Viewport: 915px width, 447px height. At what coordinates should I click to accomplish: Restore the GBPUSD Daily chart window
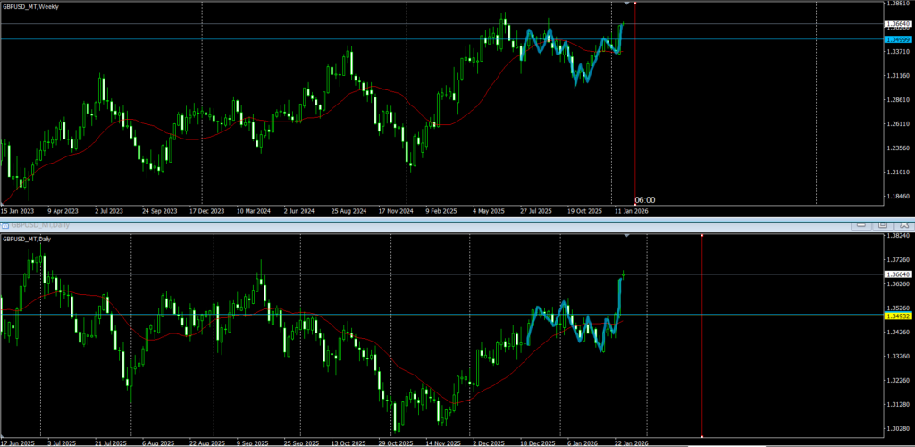(x=882, y=224)
